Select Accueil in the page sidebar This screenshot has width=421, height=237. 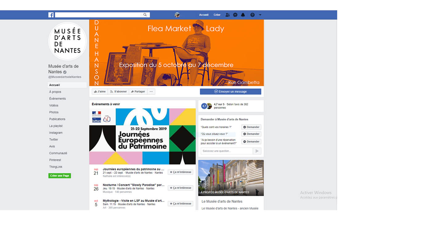(x=67, y=85)
